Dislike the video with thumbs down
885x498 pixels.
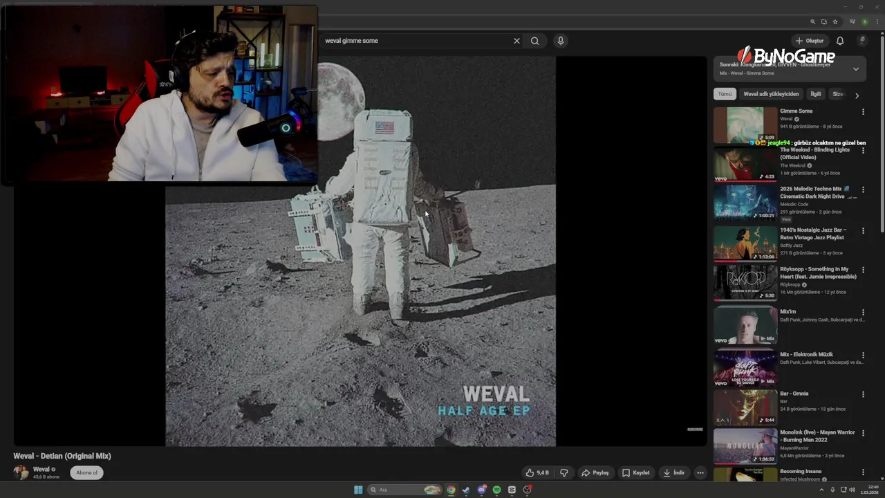[564, 473]
